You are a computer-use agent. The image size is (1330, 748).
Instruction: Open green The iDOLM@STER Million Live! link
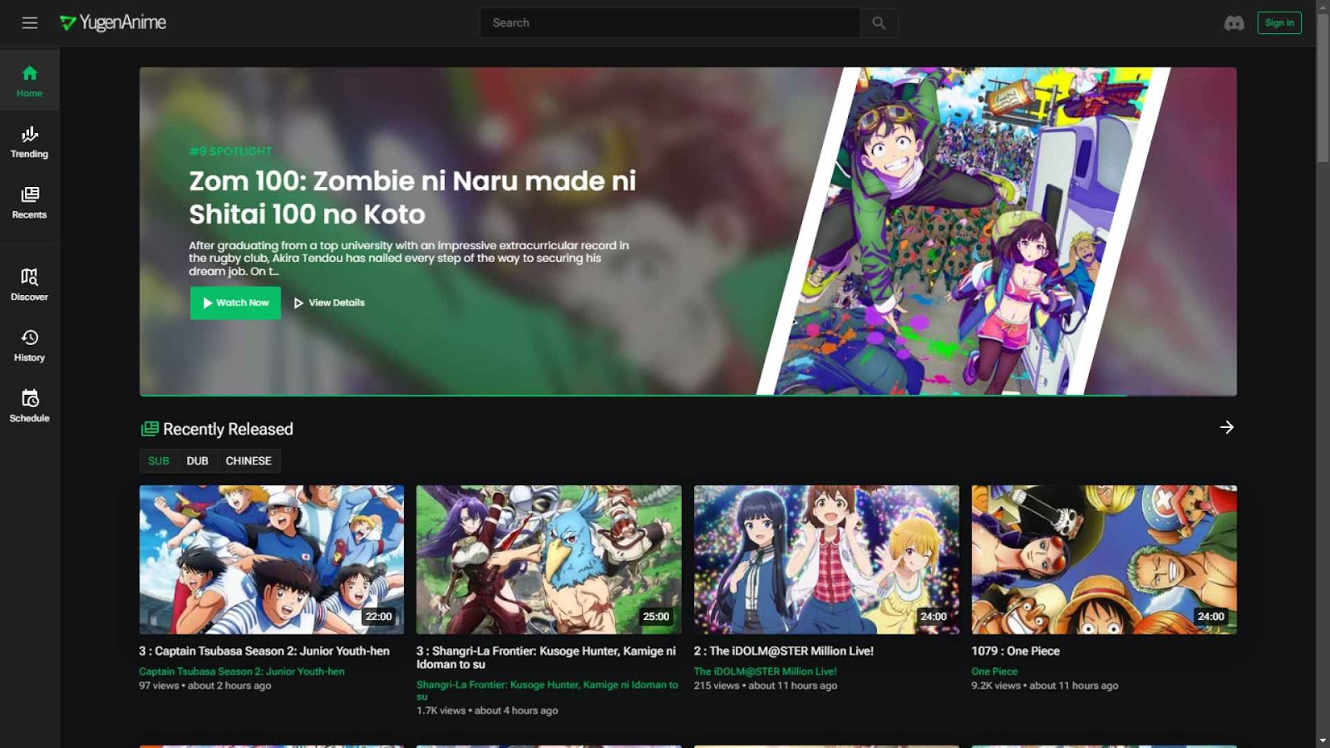[x=766, y=672]
